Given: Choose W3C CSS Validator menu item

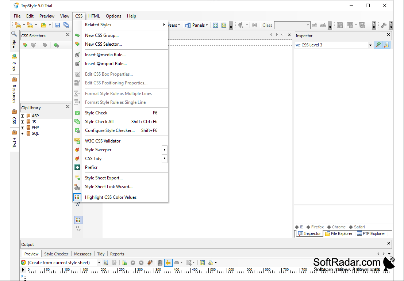Looking at the screenshot, I should (120, 141).
